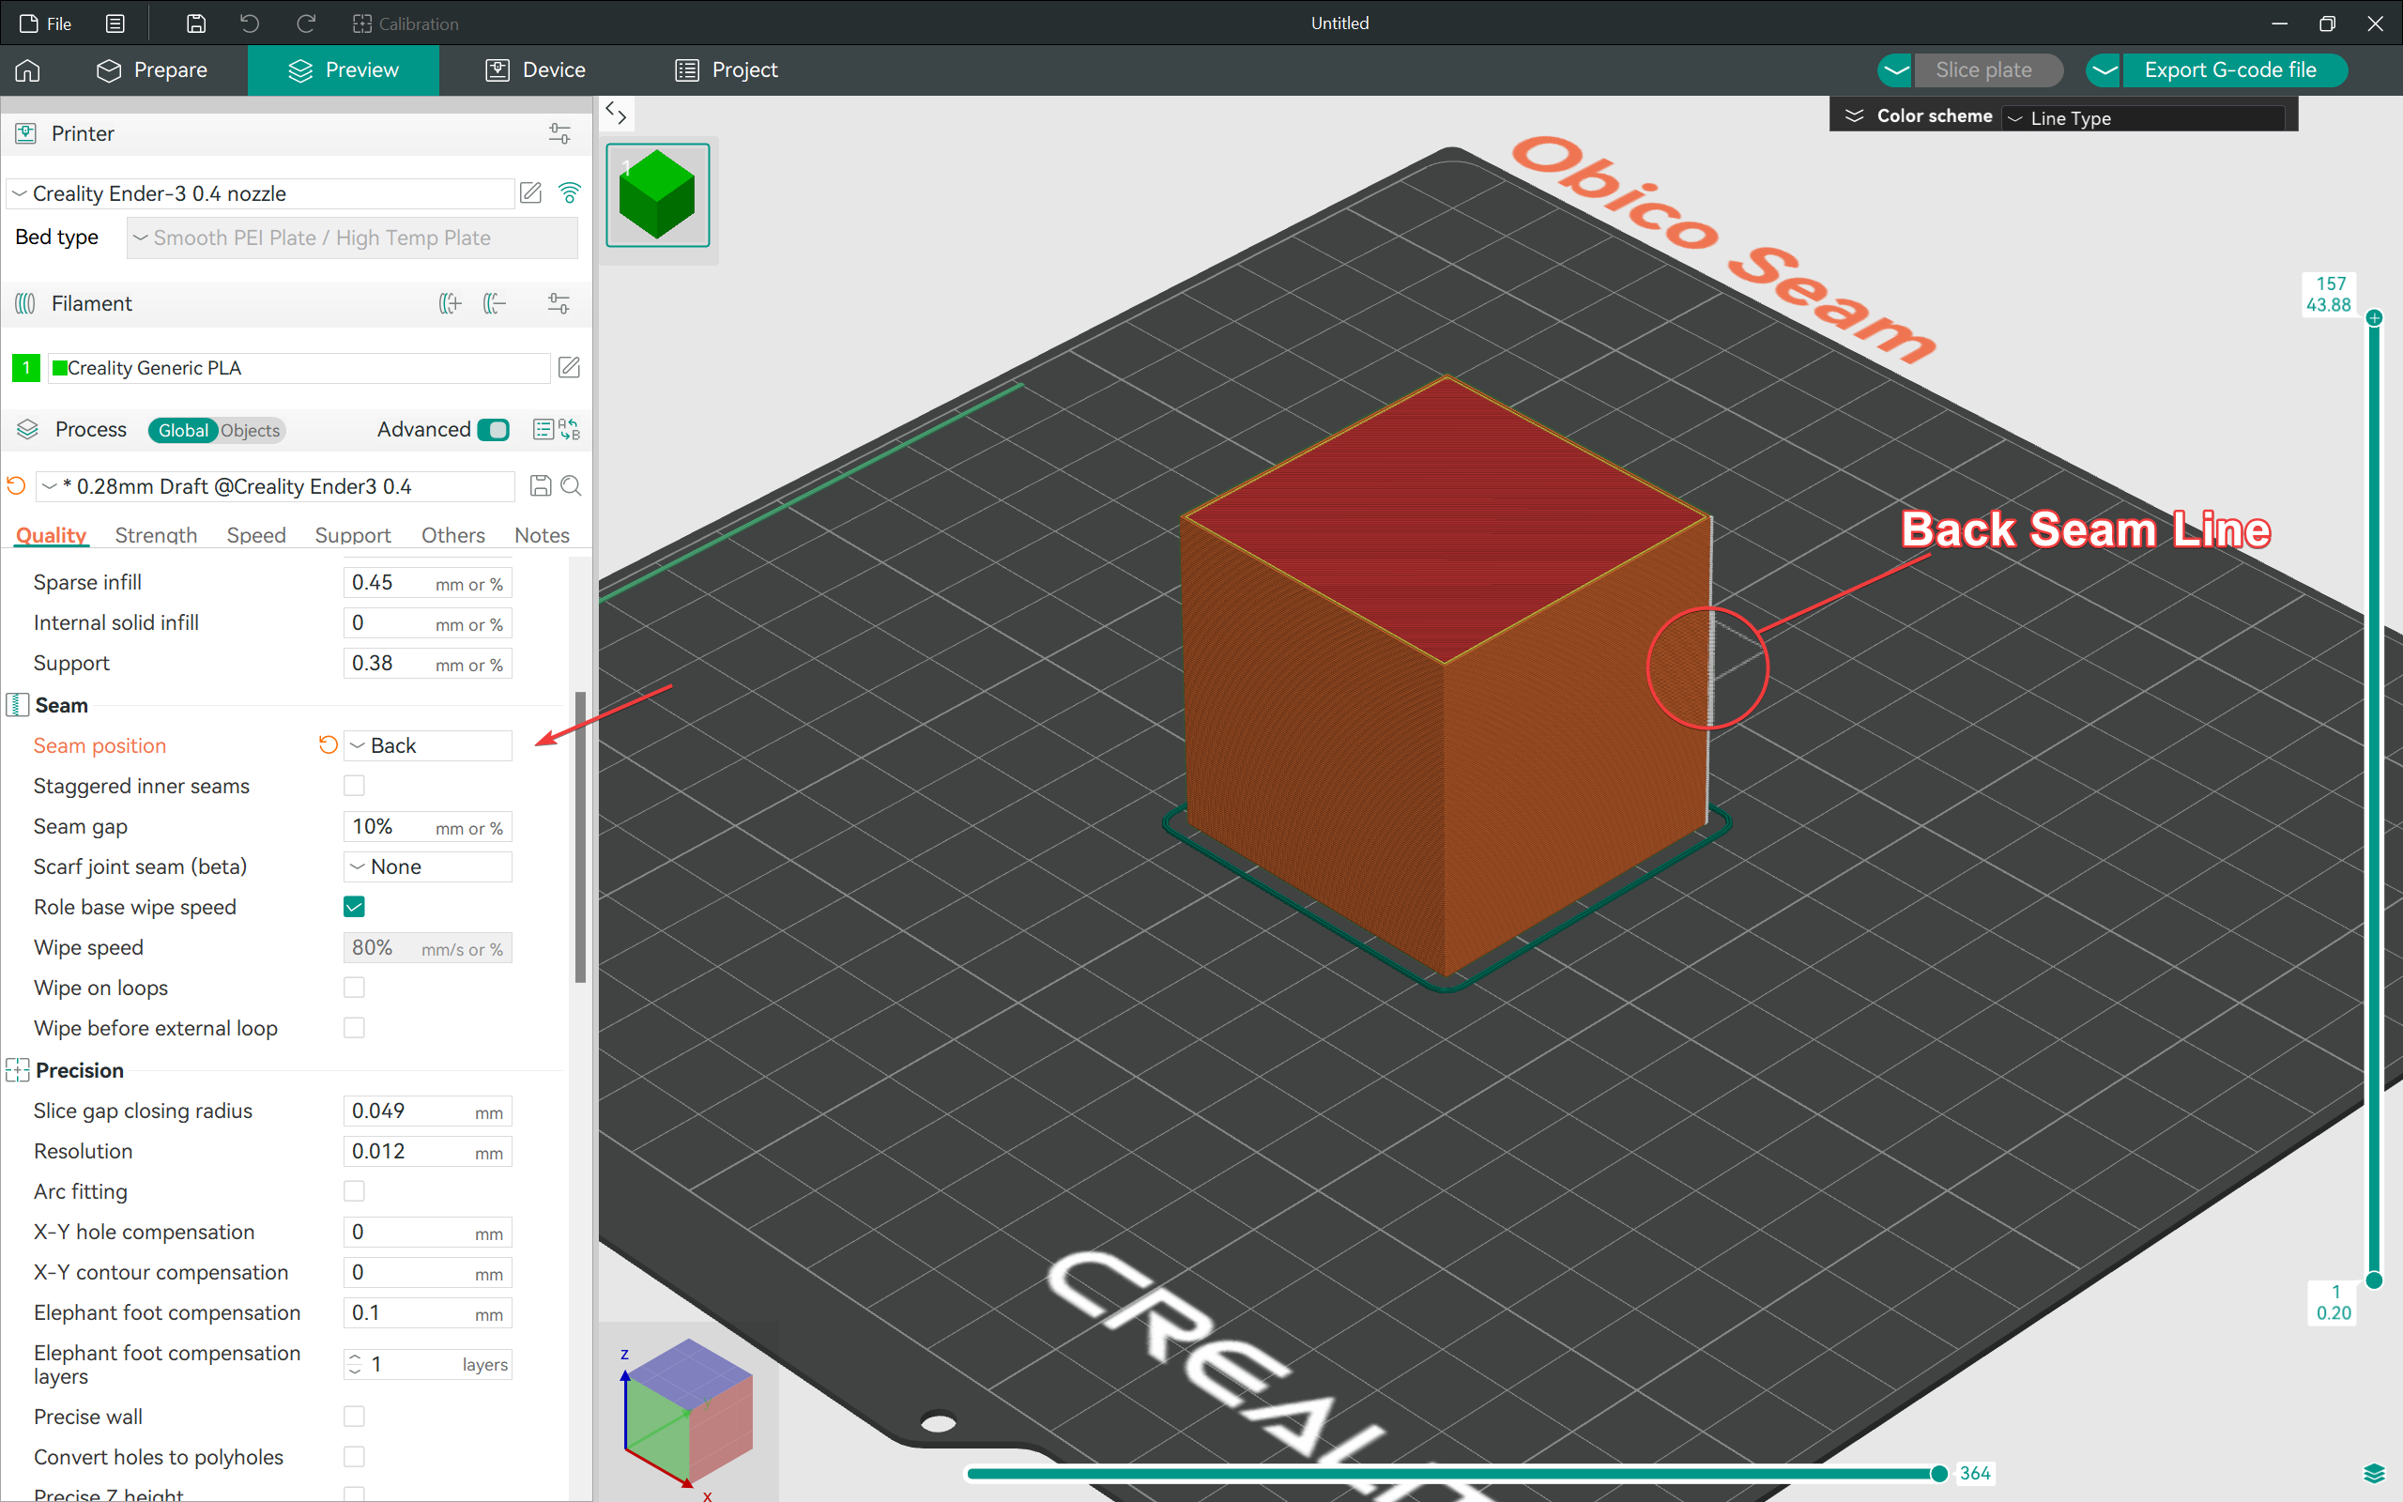Enable Convert holes to polyholes
Viewport: 2403px width, 1502px height.
[355, 1457]
